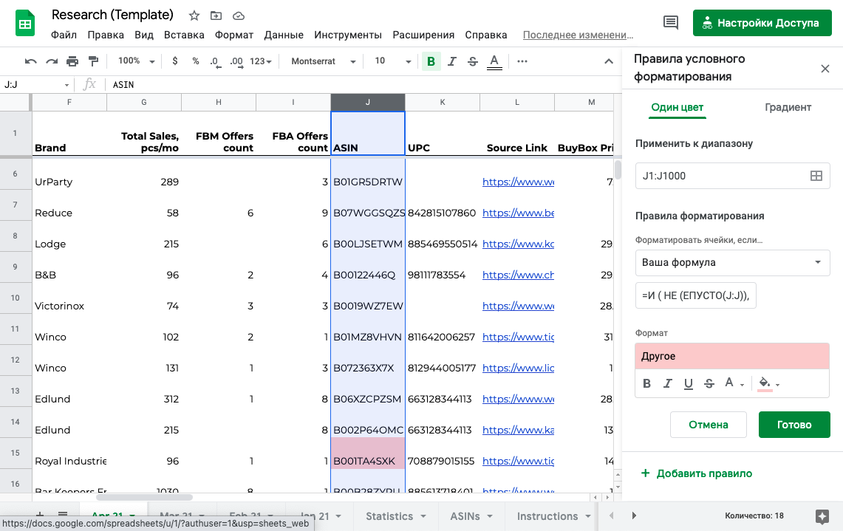Click the undo arrow in toolbar
This screenshot has width=843, height=531.
(30, 61)
